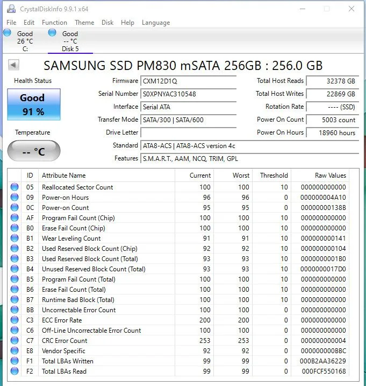This screenshot has width=366, height=386.
Task: Click status orb for Power-on Hours row
Action: (x=15, y=197)
